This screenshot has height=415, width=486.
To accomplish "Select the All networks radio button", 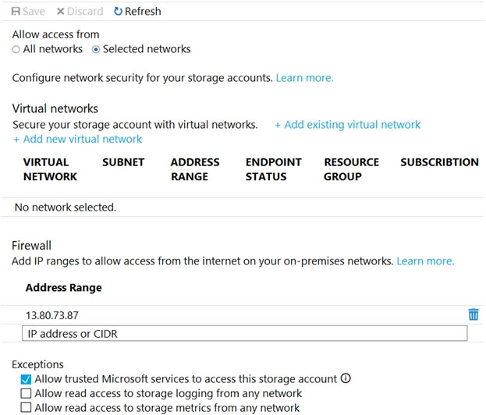I will (x=16, y=49).
